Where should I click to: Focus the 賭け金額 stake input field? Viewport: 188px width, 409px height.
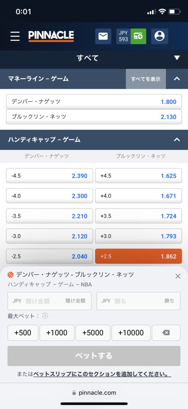(x=49, y=301)
